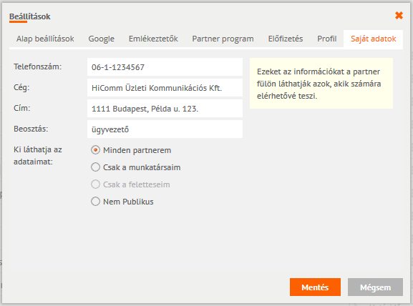Screen dimensions: 413x306
Task: Focus the Cím address field
Action: coord(165,109)
